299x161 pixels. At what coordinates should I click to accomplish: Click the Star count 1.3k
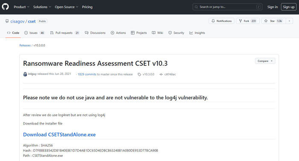[279, 21]
